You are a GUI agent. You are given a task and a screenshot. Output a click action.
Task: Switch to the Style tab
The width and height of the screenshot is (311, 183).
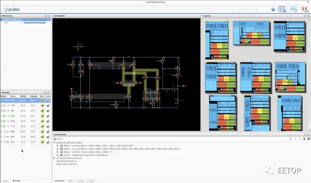[x=91, y=181]
